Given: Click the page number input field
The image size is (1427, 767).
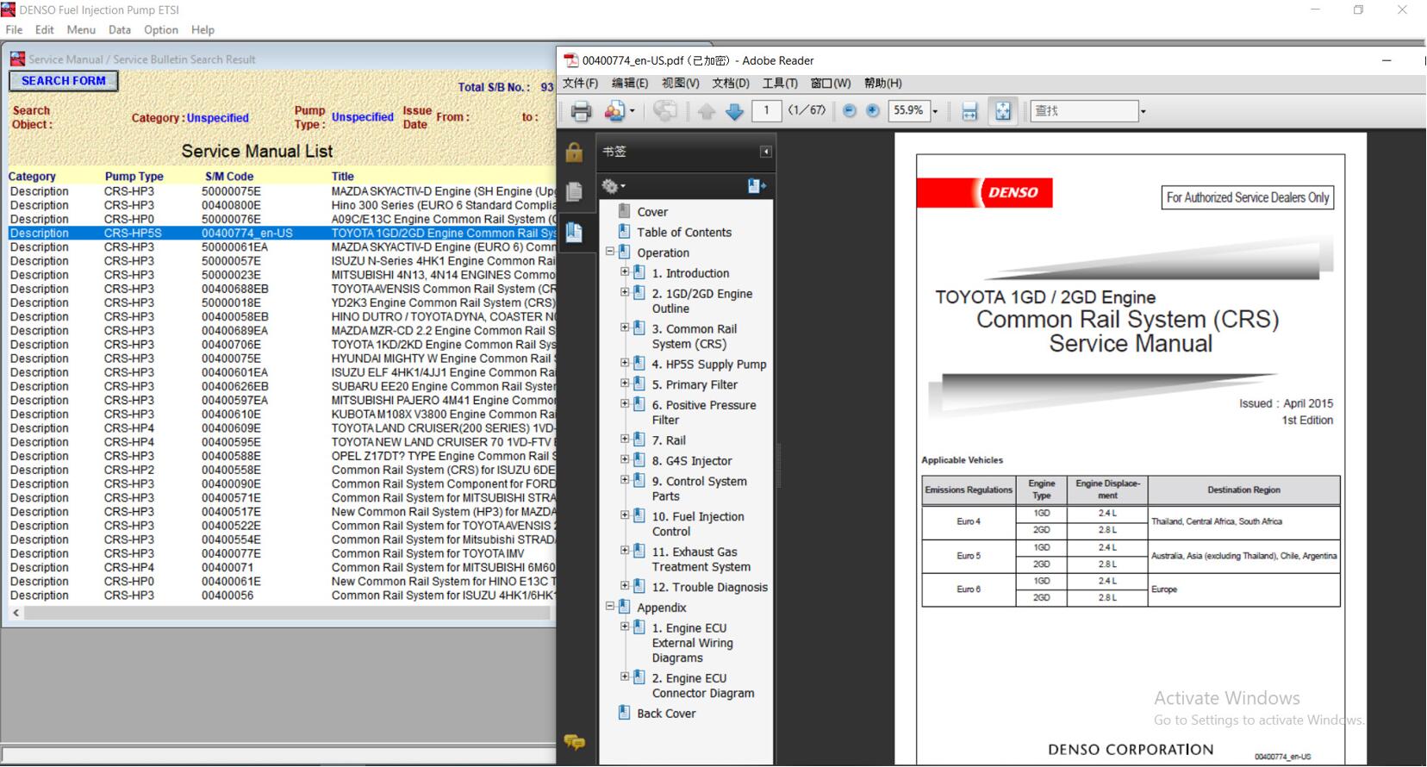Looking at the screenshot, I should (x=766, y=110).
